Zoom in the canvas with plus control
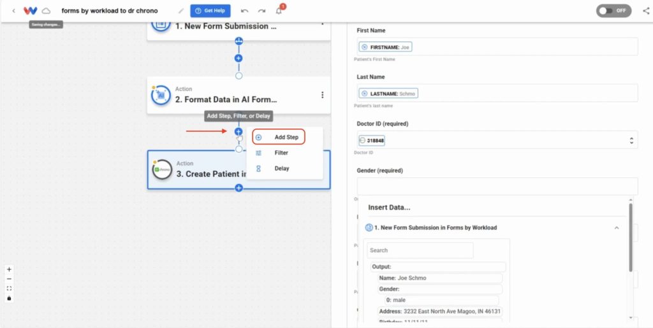Screen dimensions: 653x328 (9, 269)
